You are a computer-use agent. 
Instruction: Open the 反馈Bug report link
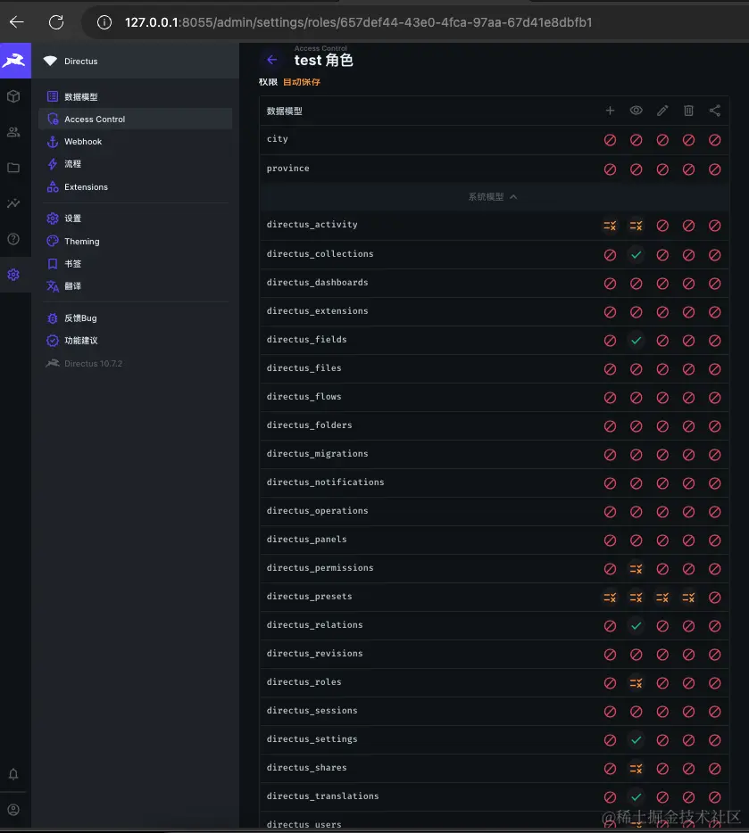point(135,318)
